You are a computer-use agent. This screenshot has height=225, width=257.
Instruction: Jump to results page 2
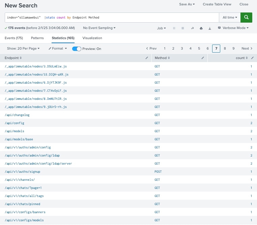173,49
